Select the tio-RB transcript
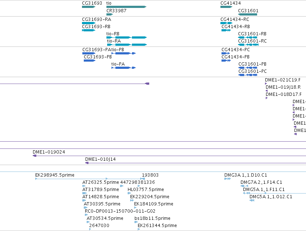306x231 pixels. tap(127, 37)
